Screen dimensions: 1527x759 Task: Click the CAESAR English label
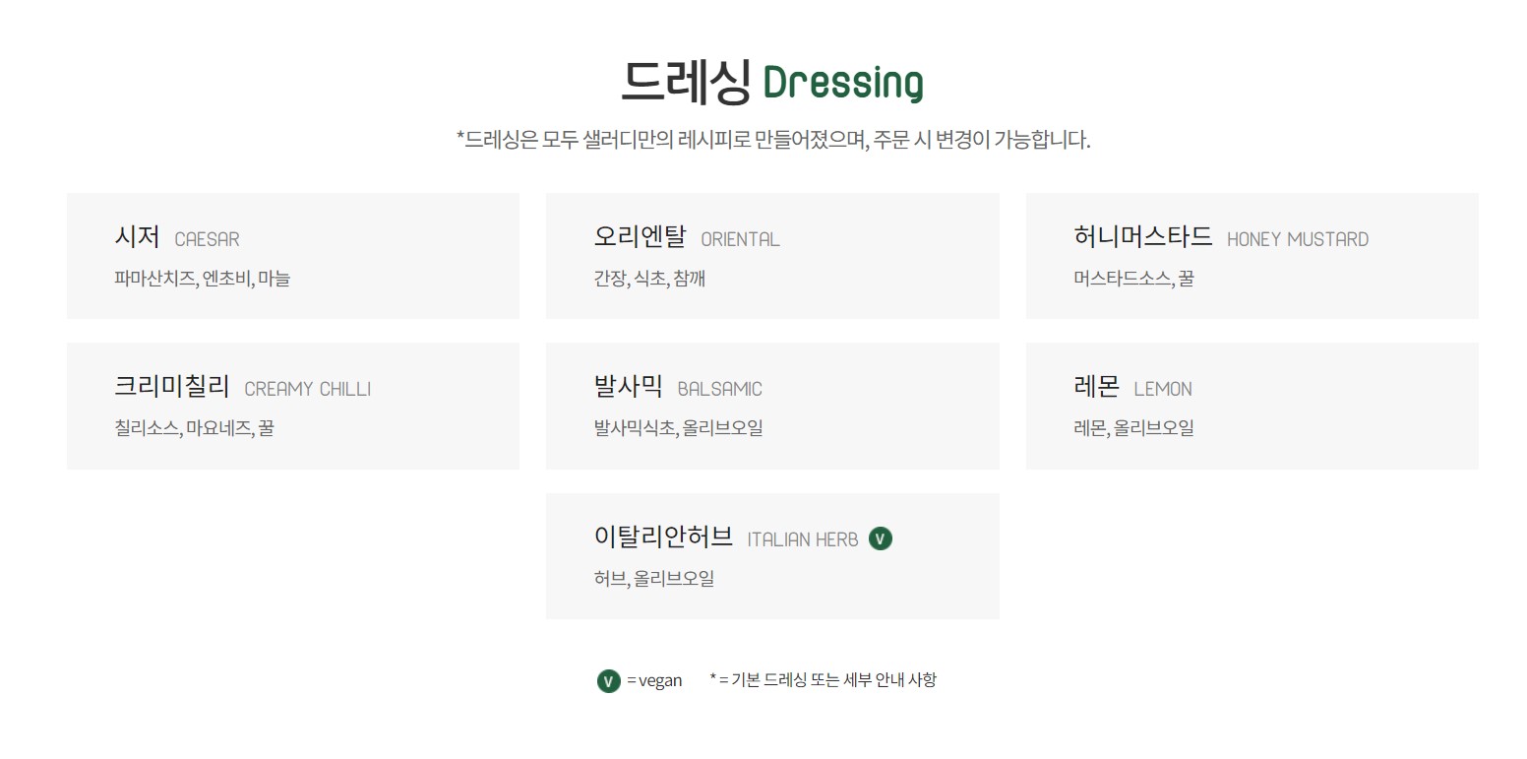[x=207, y=239]
